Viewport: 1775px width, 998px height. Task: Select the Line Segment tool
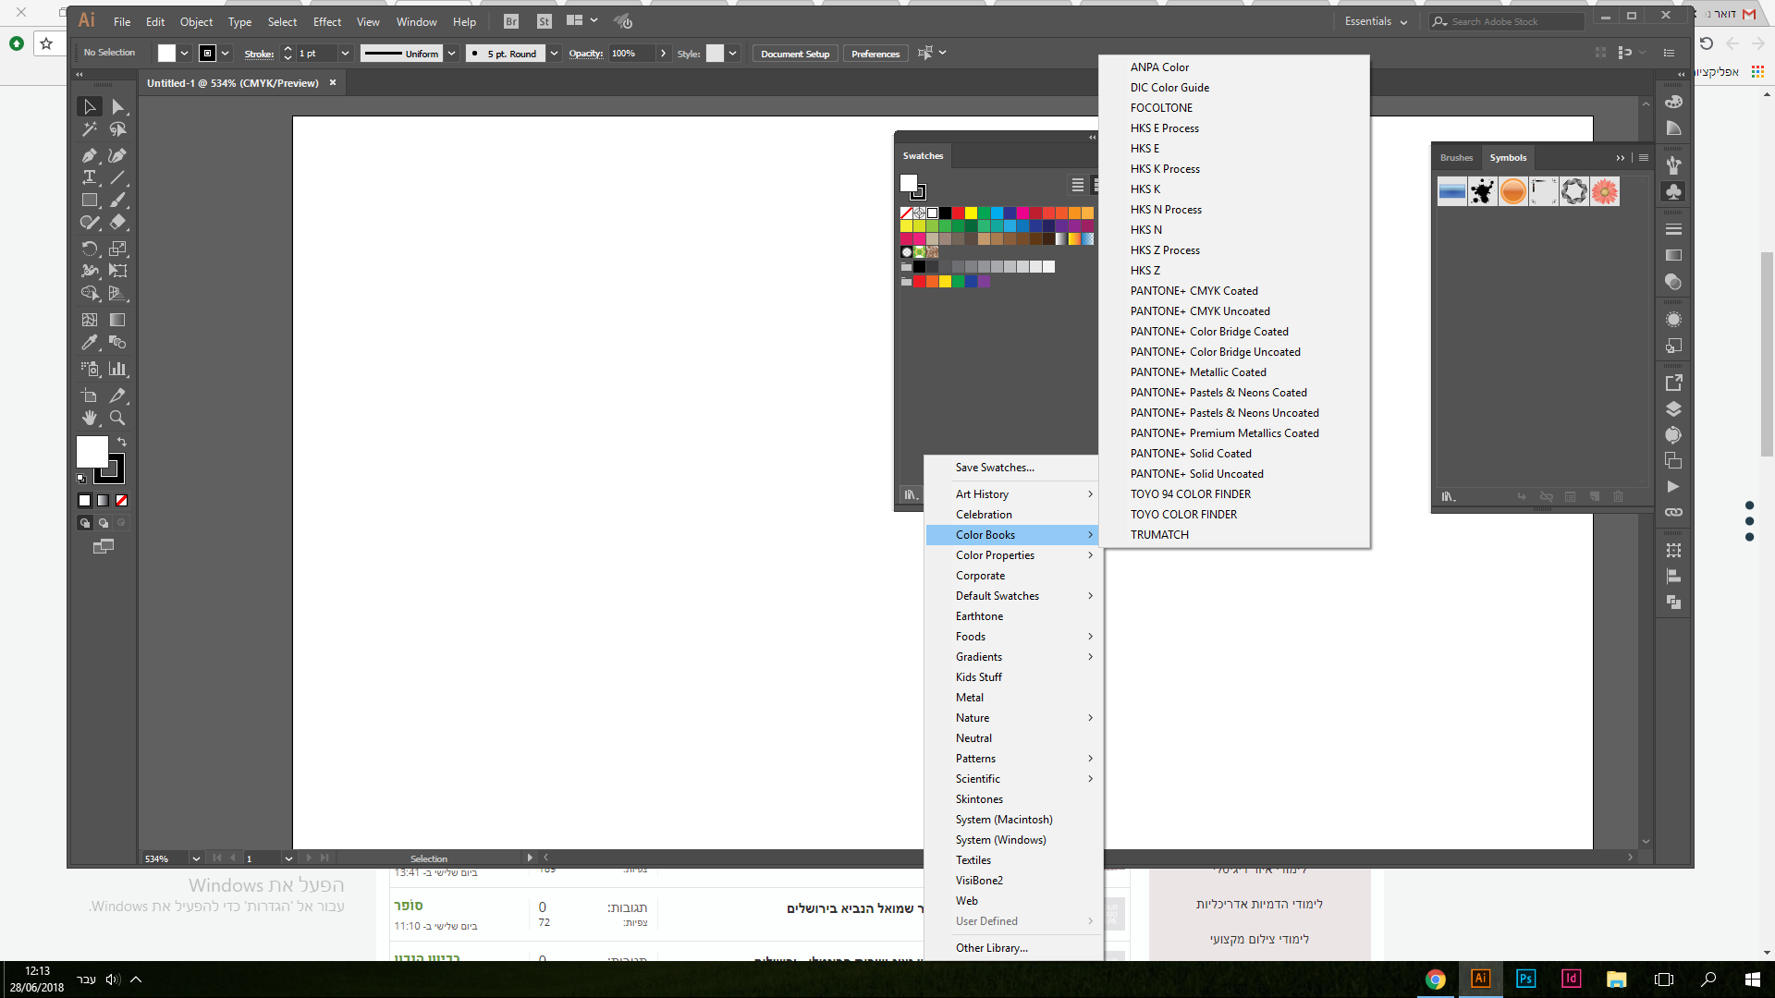[117, 177]
